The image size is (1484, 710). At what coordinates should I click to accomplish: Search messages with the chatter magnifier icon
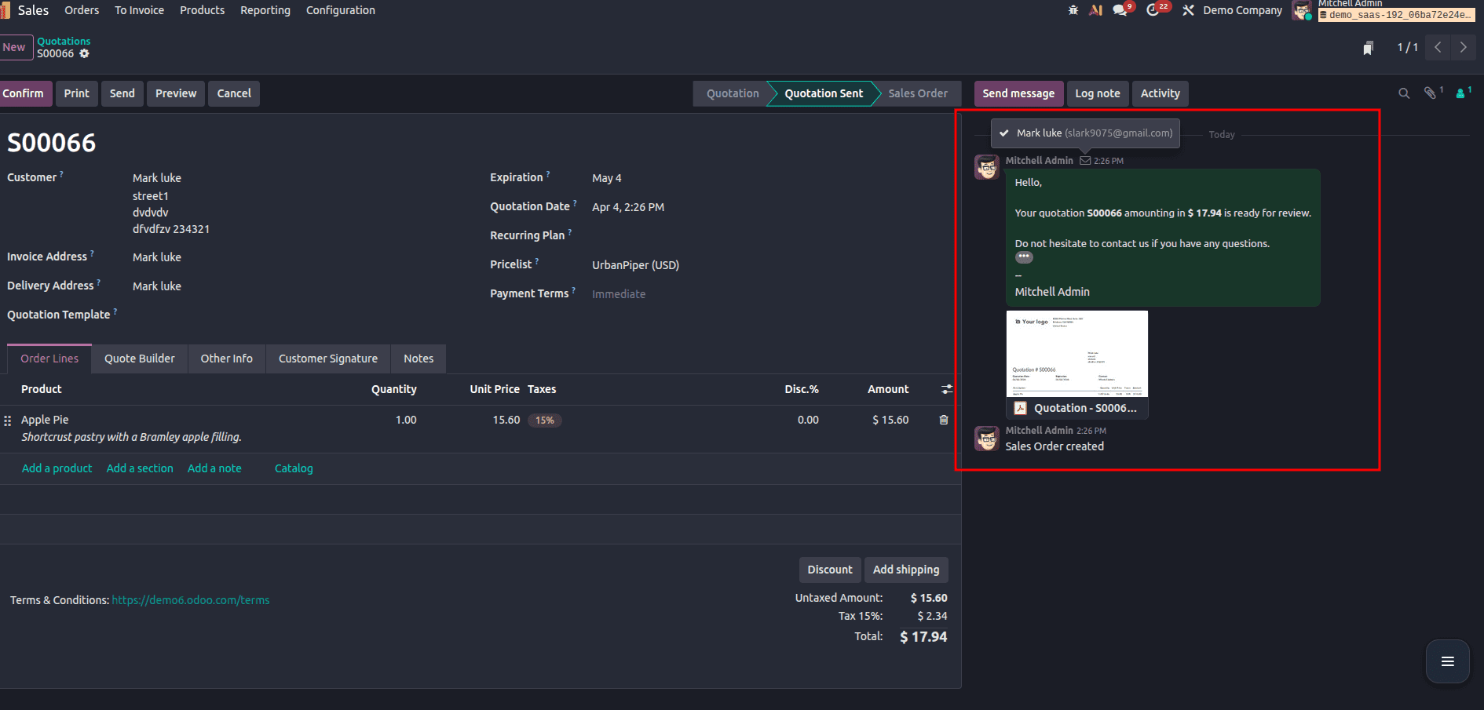click(x=1404, y=93)
